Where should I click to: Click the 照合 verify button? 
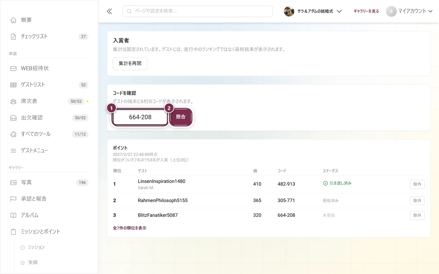click(181, 117)
